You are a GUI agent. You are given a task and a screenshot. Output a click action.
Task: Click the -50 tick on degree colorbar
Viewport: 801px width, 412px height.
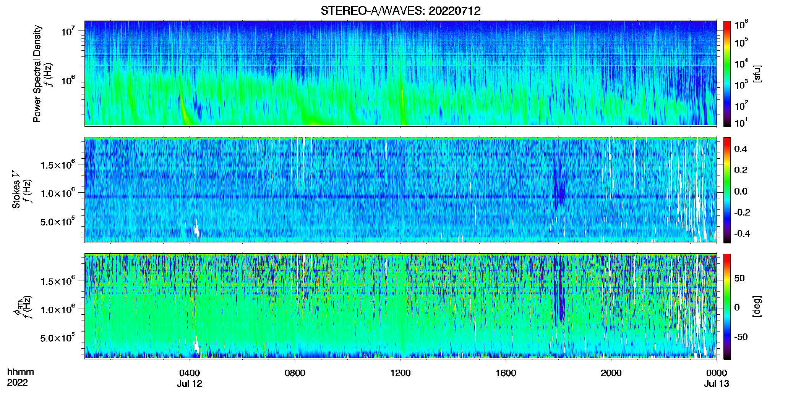point(741,337)
